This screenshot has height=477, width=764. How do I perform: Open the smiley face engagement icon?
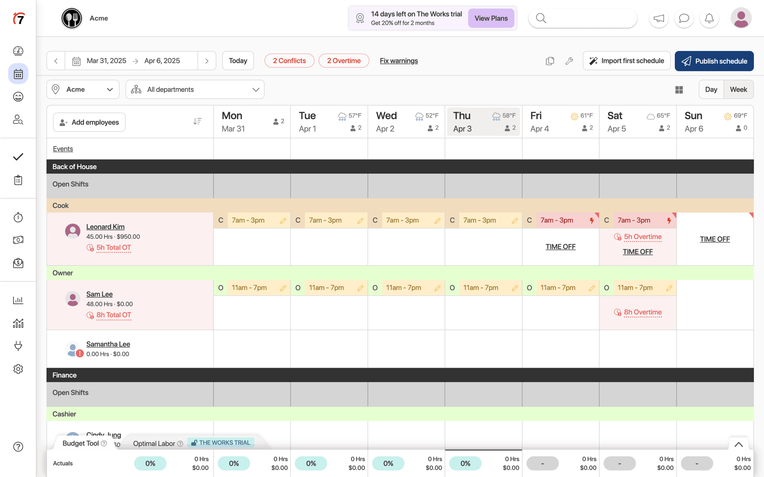[x=18, y=97]
